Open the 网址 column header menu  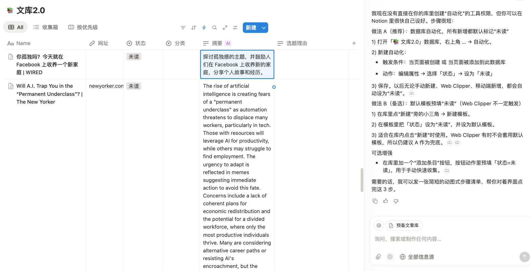click(x=104, y=43)
